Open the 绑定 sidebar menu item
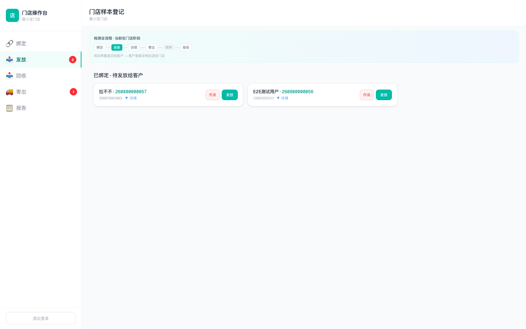The width and height of the screenshot is (526, 329). point(41,44)
